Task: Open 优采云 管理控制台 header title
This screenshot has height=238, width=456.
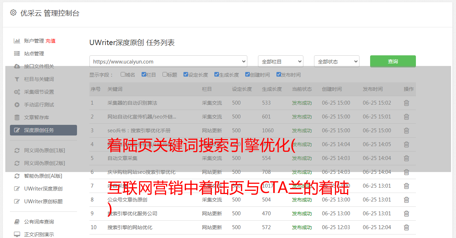Action: (50, 13)
